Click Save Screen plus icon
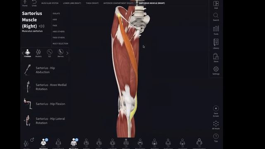This screenshot has height=149, width=265. click(x=216, y=108)
